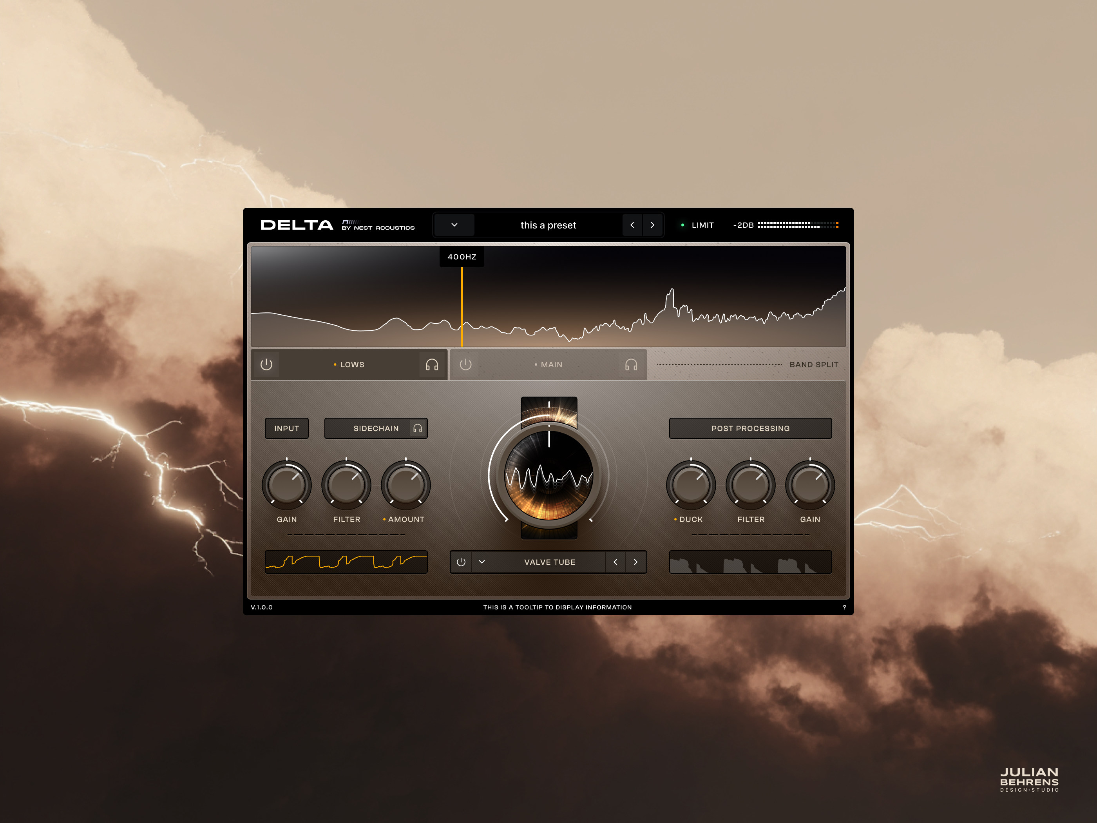Screen dimensions: 1097x823
Task: Click the output level meter
Action: point(798,225)
